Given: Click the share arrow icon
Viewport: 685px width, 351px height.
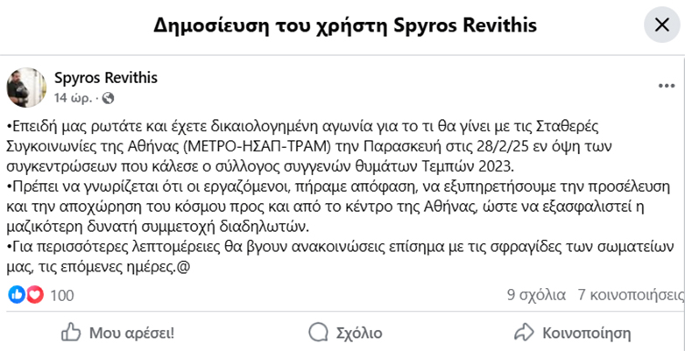Looking at the screenshot, I should coord(524,333).
